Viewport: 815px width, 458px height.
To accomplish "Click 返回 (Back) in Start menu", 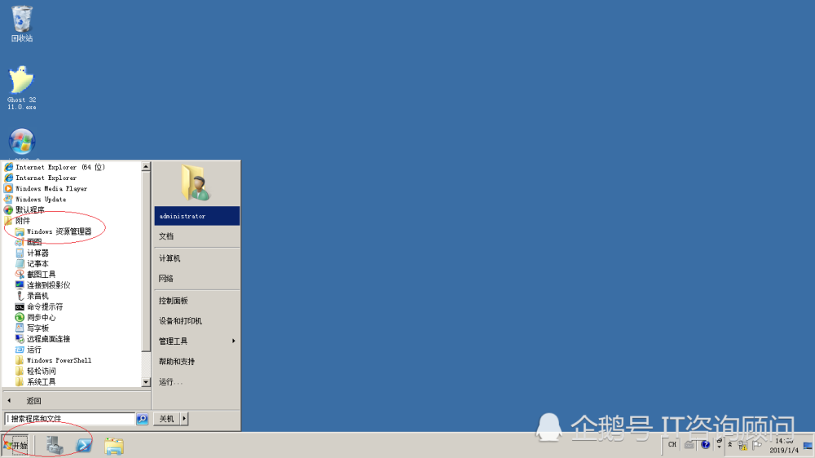I will coord(76,401).
